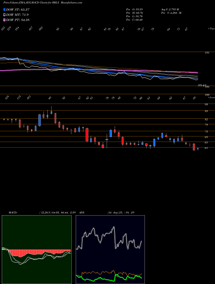This screenshot has width=215, height=284.
Task: Click the MACD (12,26,9) parameter values
Action: point(58,213)
